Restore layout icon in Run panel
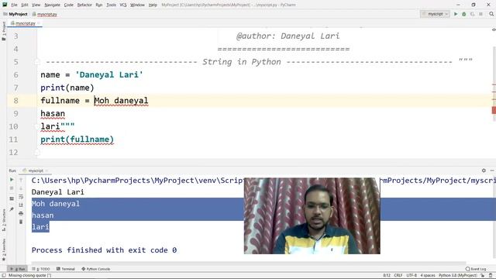Image resolution: width=496 pixels, height=279 pixels. tap(12, 198)
